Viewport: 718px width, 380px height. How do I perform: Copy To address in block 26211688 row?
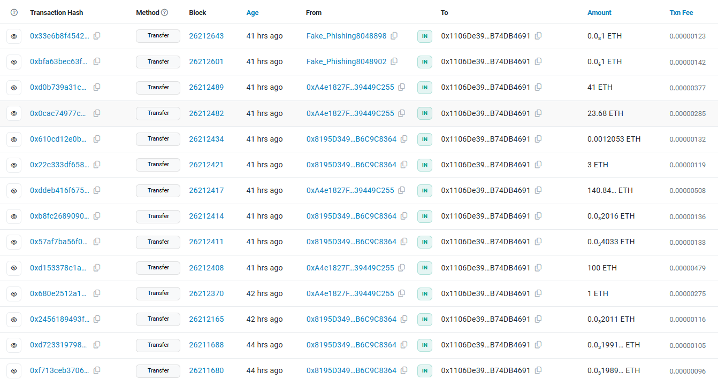pyautogui.click(x=538, y=345)
